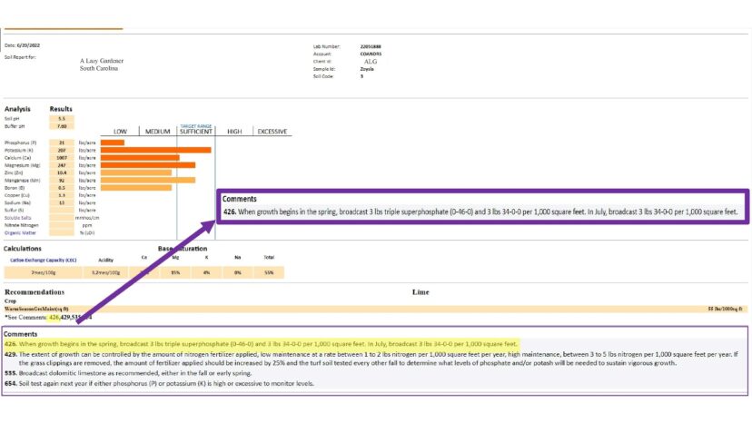752x423 pixels.
Task: Click the bottom "Comments" list heading
Action: pos(20,334)
